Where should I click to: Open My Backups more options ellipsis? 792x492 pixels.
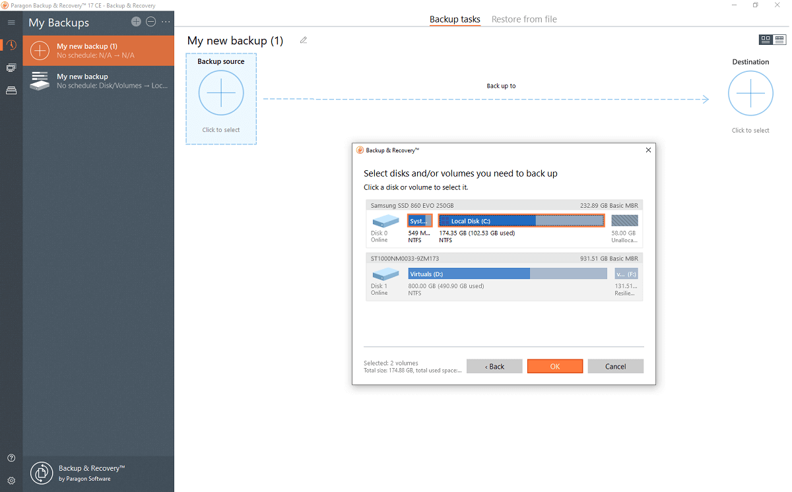point(166,22)
